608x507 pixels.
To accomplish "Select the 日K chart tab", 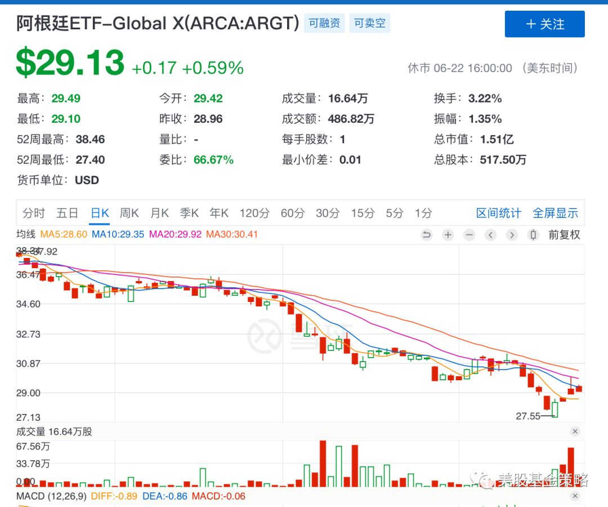I will 100,213.
